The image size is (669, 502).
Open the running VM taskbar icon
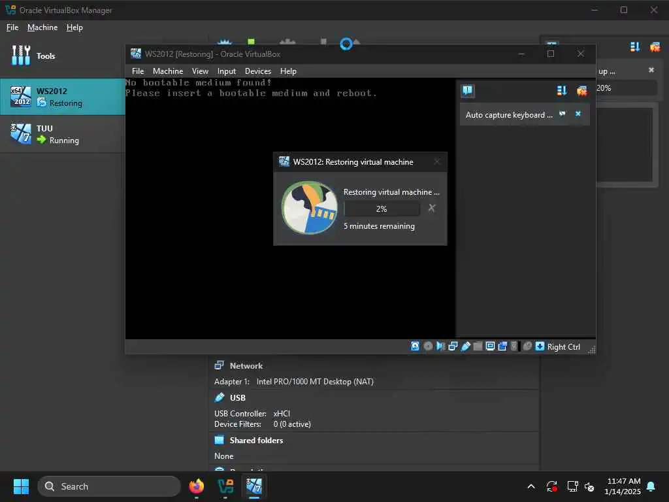[x=254, y=486]
